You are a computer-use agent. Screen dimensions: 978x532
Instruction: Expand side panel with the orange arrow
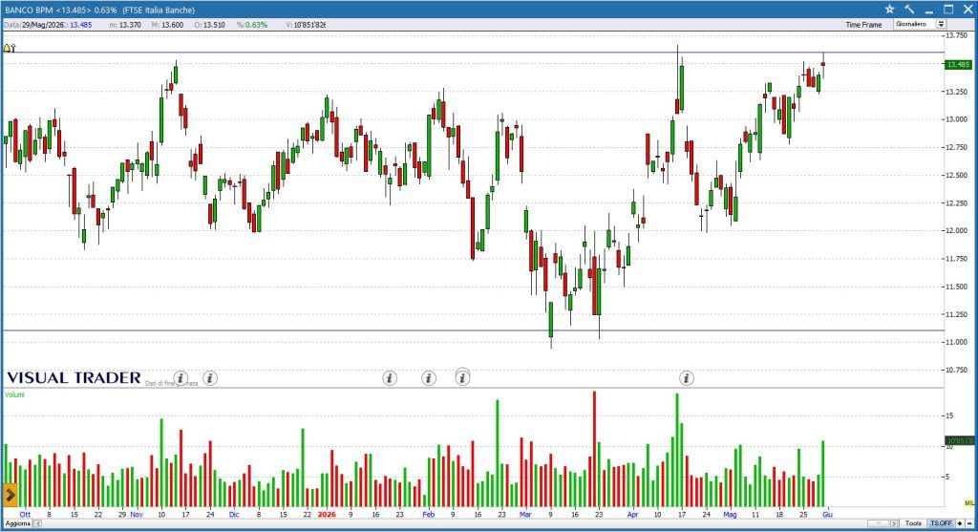click(x=10, y=496)
